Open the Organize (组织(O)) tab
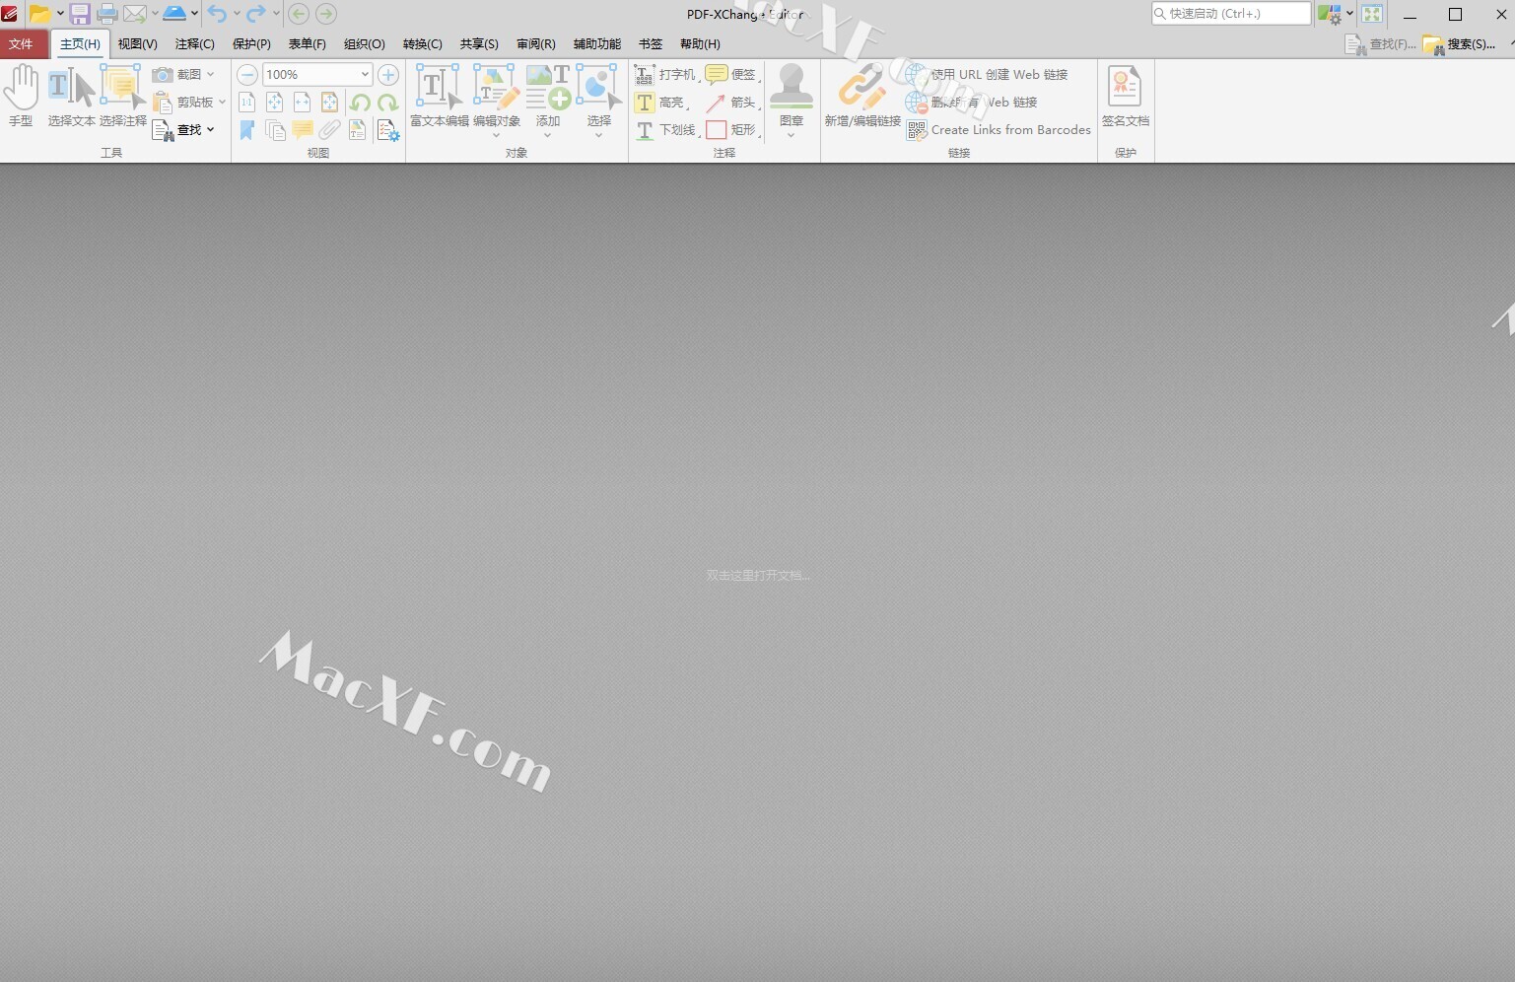This screenshot has width=1515, height=982. point(365,43)
